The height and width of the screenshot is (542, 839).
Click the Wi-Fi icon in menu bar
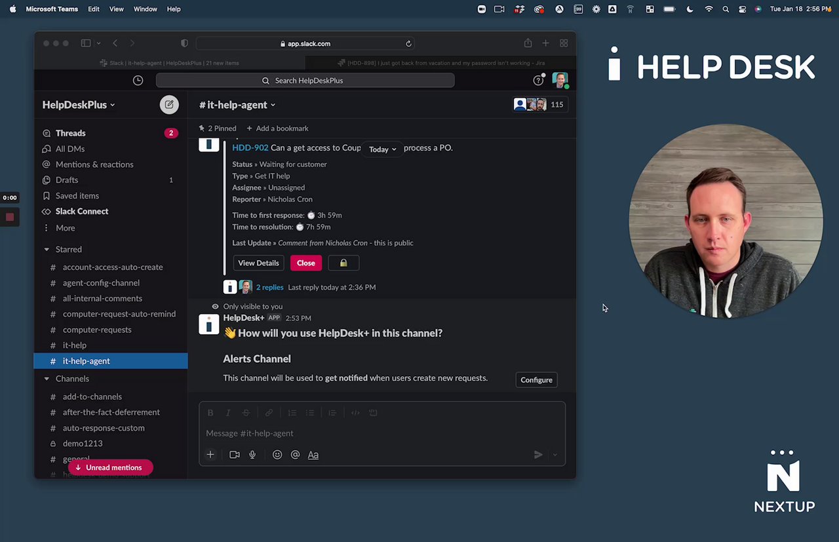709,9
